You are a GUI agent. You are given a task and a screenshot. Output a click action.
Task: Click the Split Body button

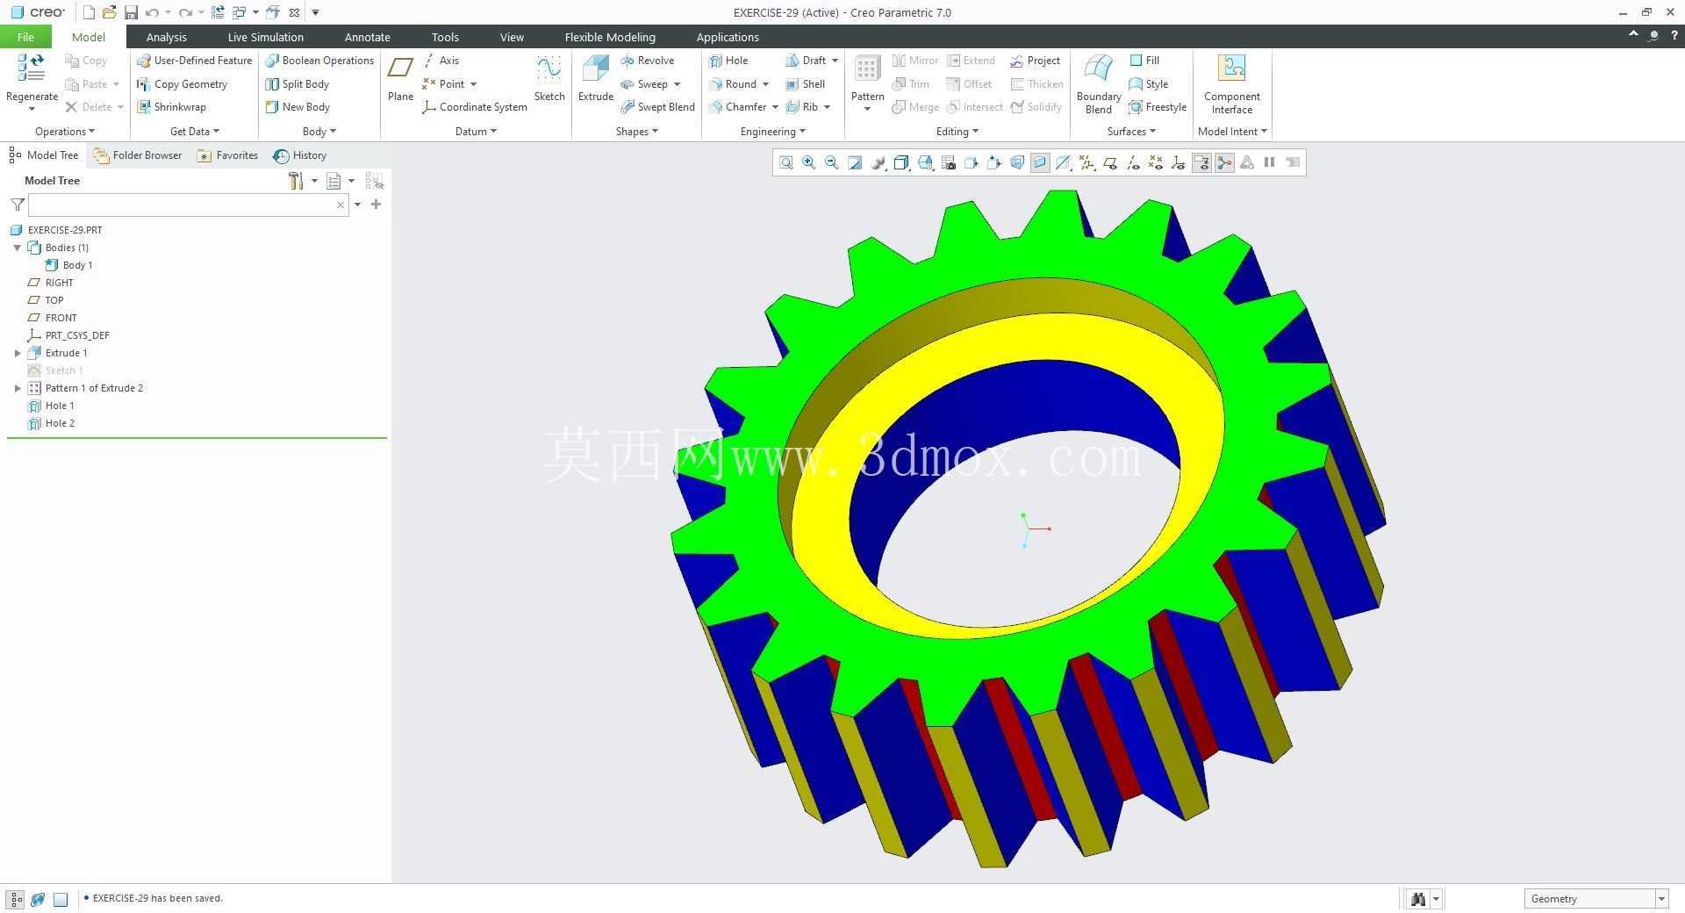coord(297,84)
